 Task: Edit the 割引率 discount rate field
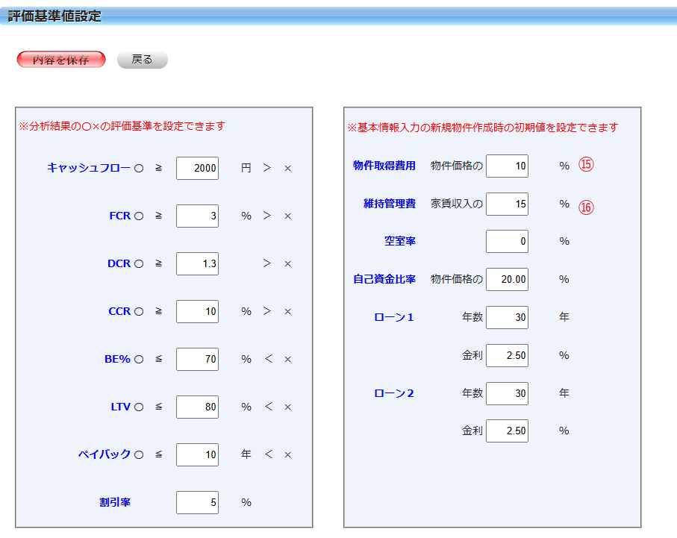click(x=197, y=502)
